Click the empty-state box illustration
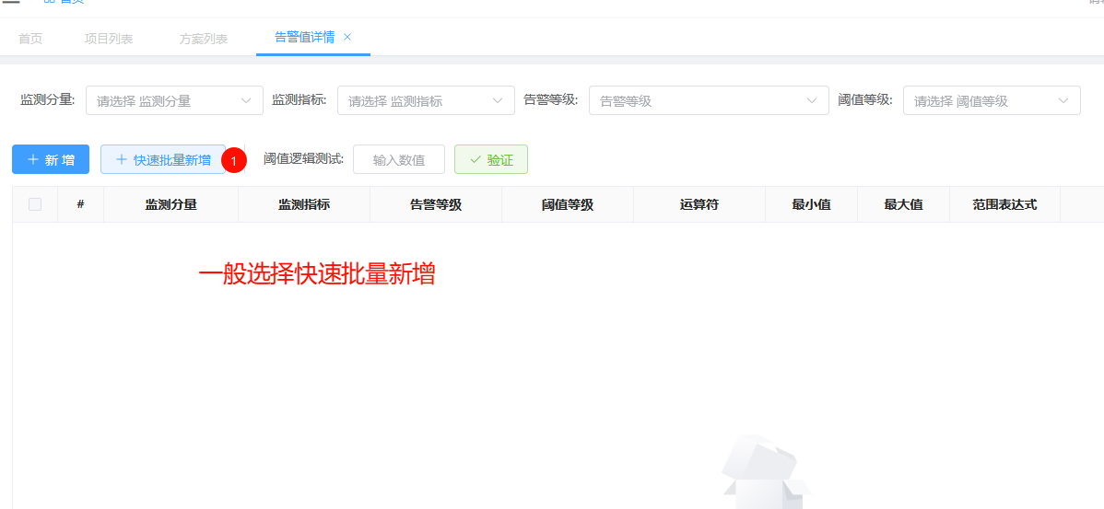 tap(763, 473)
